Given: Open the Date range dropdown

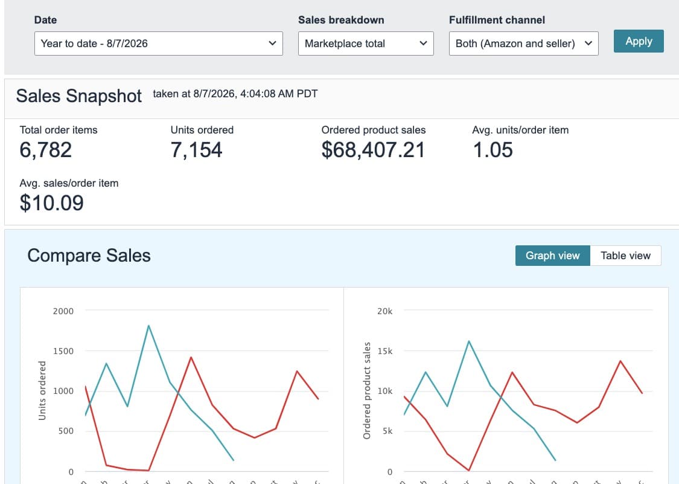Looking at the screenshot, I should [x=159, y=44].
